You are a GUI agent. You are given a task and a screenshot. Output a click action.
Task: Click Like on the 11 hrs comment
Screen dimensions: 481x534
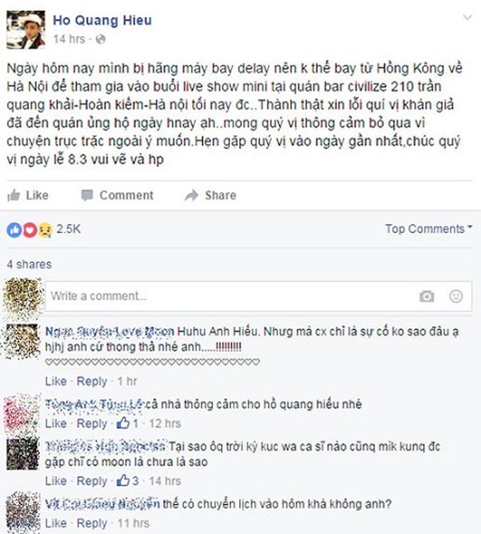(56, 523)
